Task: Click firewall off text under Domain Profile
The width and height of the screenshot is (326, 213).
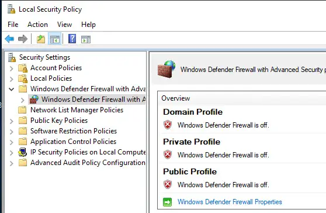Action: click(x=223, y=125)
